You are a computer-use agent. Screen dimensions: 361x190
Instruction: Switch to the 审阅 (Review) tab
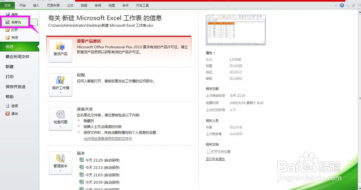[x=98, y=5]
